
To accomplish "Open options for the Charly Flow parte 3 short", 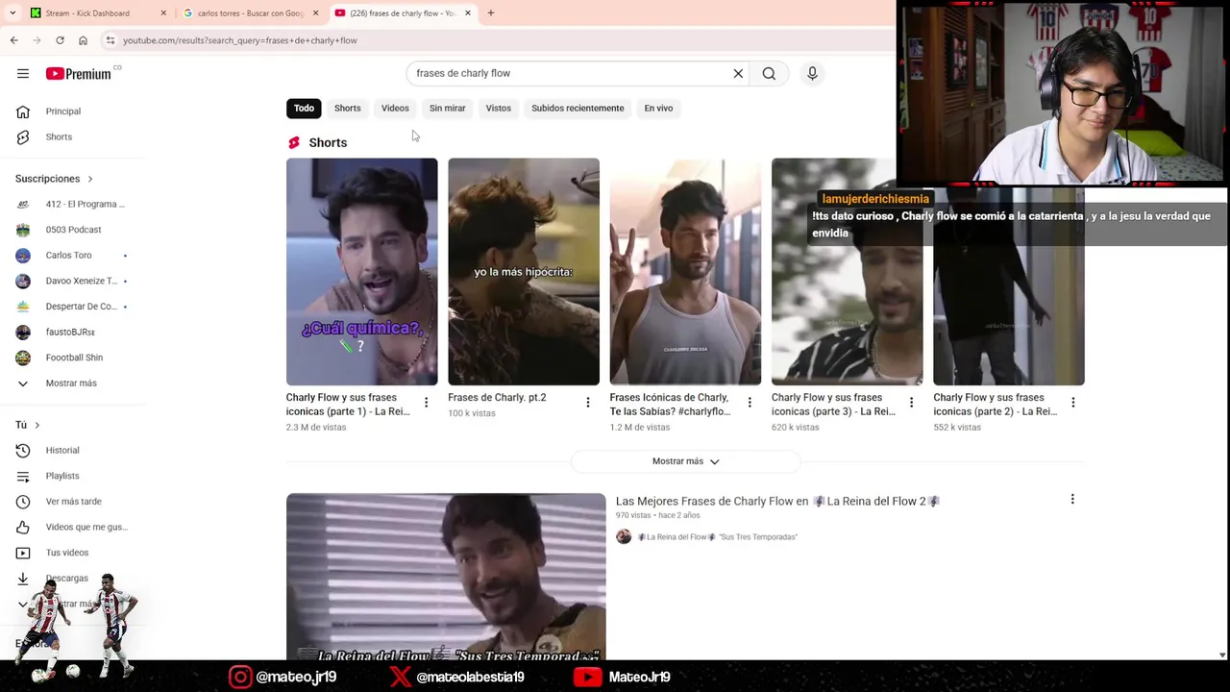I will coord(911,403).
